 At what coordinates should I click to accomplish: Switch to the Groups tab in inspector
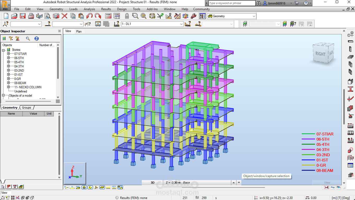click(26, 108)
